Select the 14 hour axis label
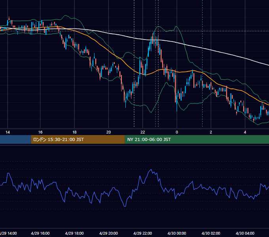This screenshot has height=237, width=269. [8, 132]
